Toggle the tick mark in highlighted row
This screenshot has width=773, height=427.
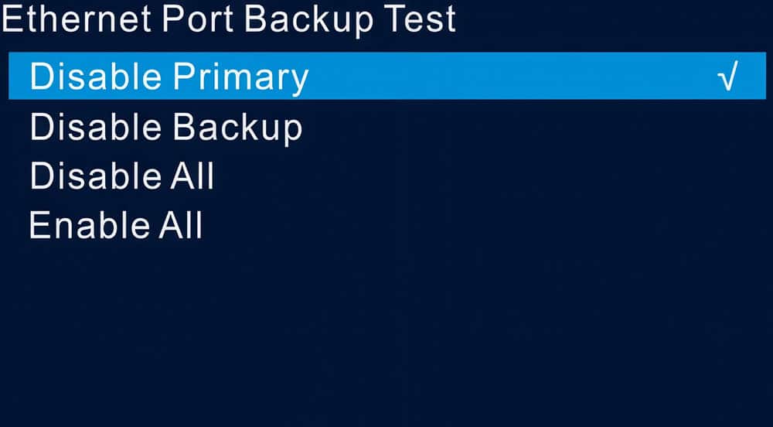click(727, 77)
